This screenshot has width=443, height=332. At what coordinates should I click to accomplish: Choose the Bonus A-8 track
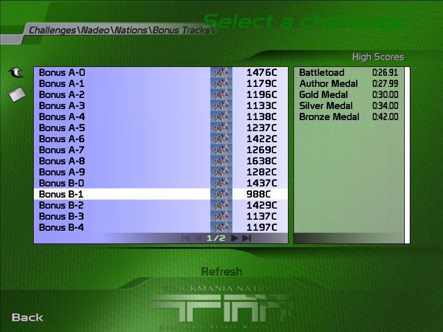(62, 161)
